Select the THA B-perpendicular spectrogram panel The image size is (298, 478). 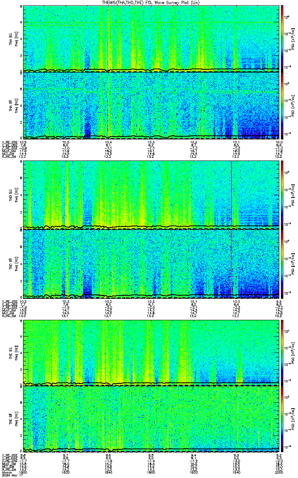[151, 38]
